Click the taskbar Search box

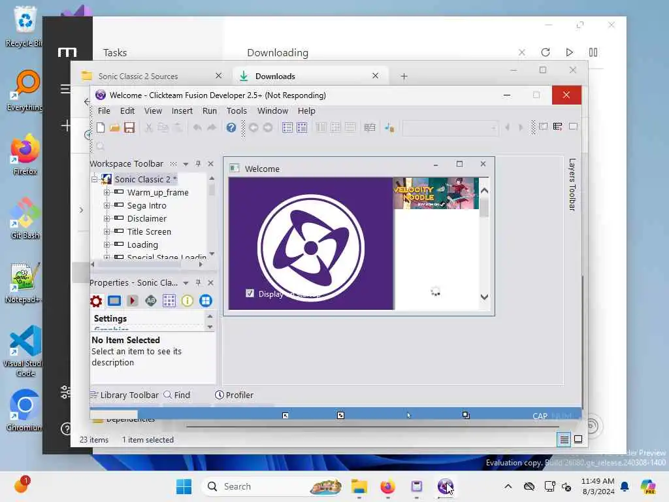[x=273, y=486]
